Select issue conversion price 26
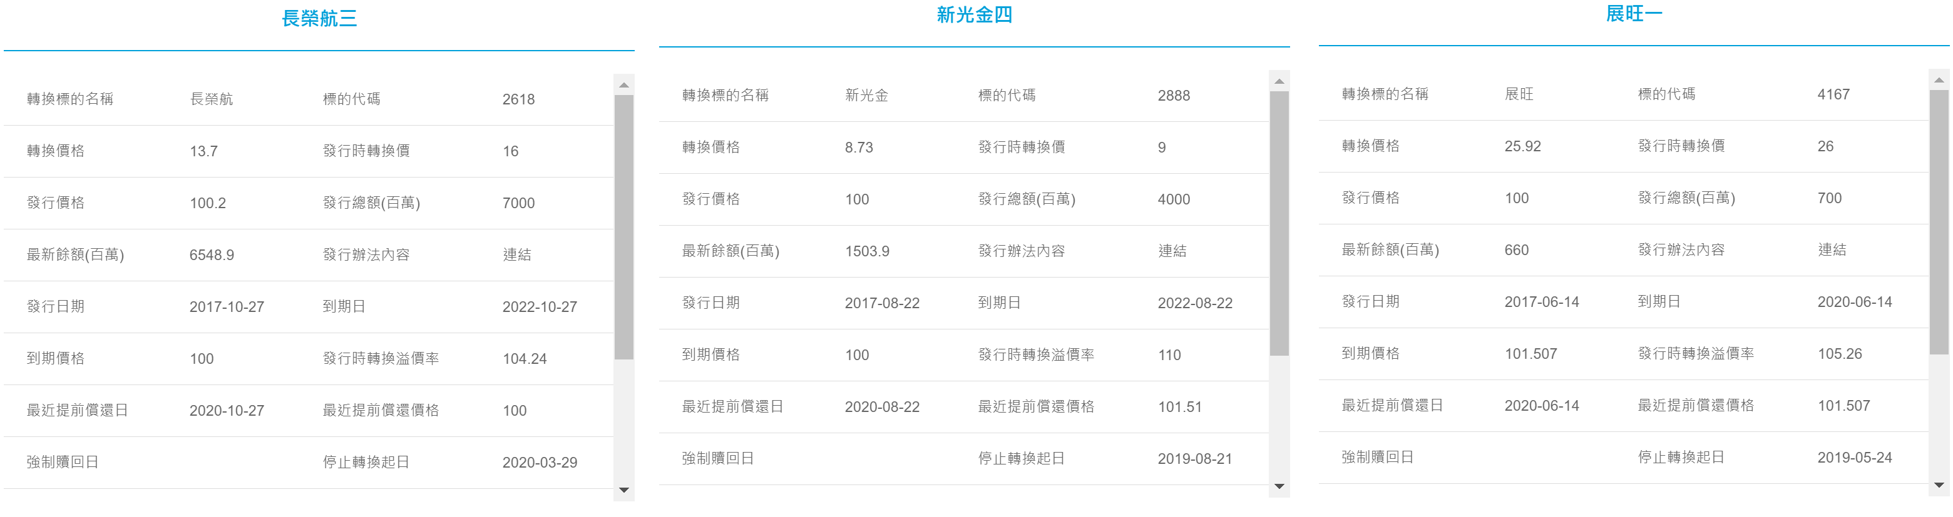Viewport: 1953px width, 517px height. coord(1825,146)
